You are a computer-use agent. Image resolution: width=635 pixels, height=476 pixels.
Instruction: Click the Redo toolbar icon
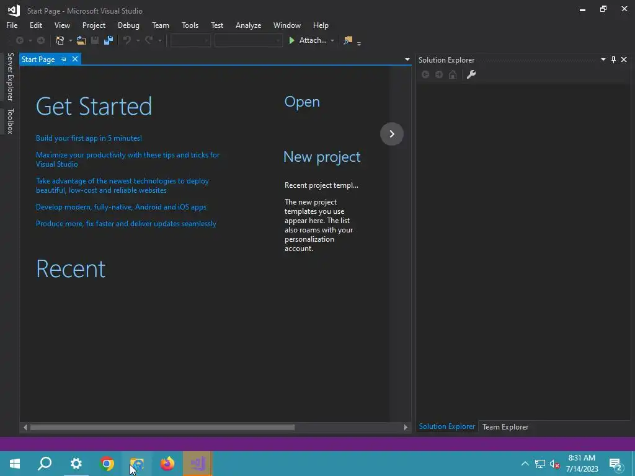(149, 40)
